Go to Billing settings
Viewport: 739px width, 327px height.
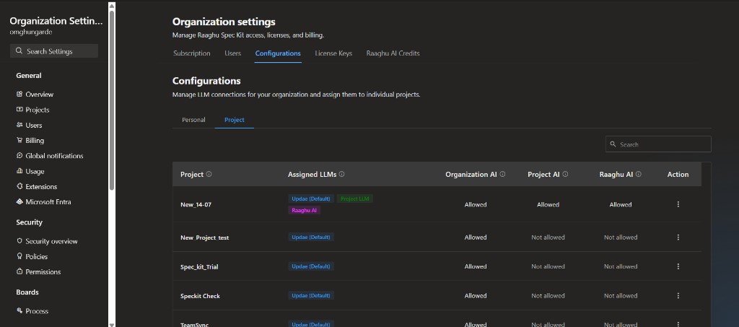pos(35,141)
